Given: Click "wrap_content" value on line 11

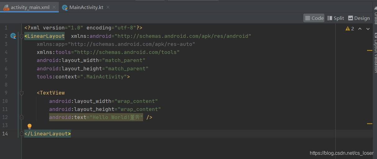Looking at the screenshot, I should [x=139, y=109].
